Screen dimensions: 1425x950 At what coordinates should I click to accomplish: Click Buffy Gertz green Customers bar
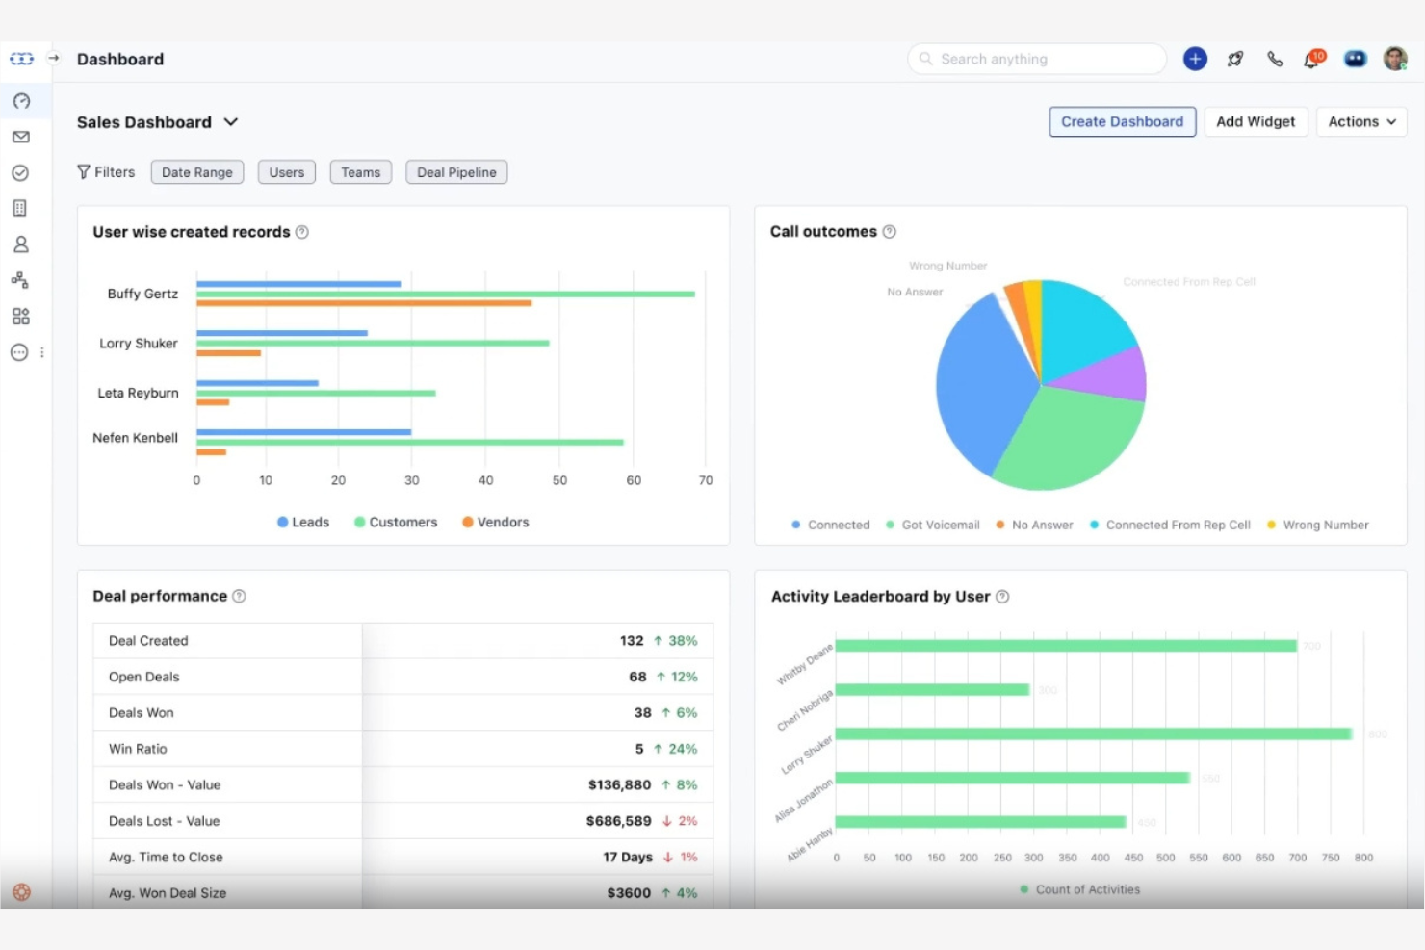[446, 294]
